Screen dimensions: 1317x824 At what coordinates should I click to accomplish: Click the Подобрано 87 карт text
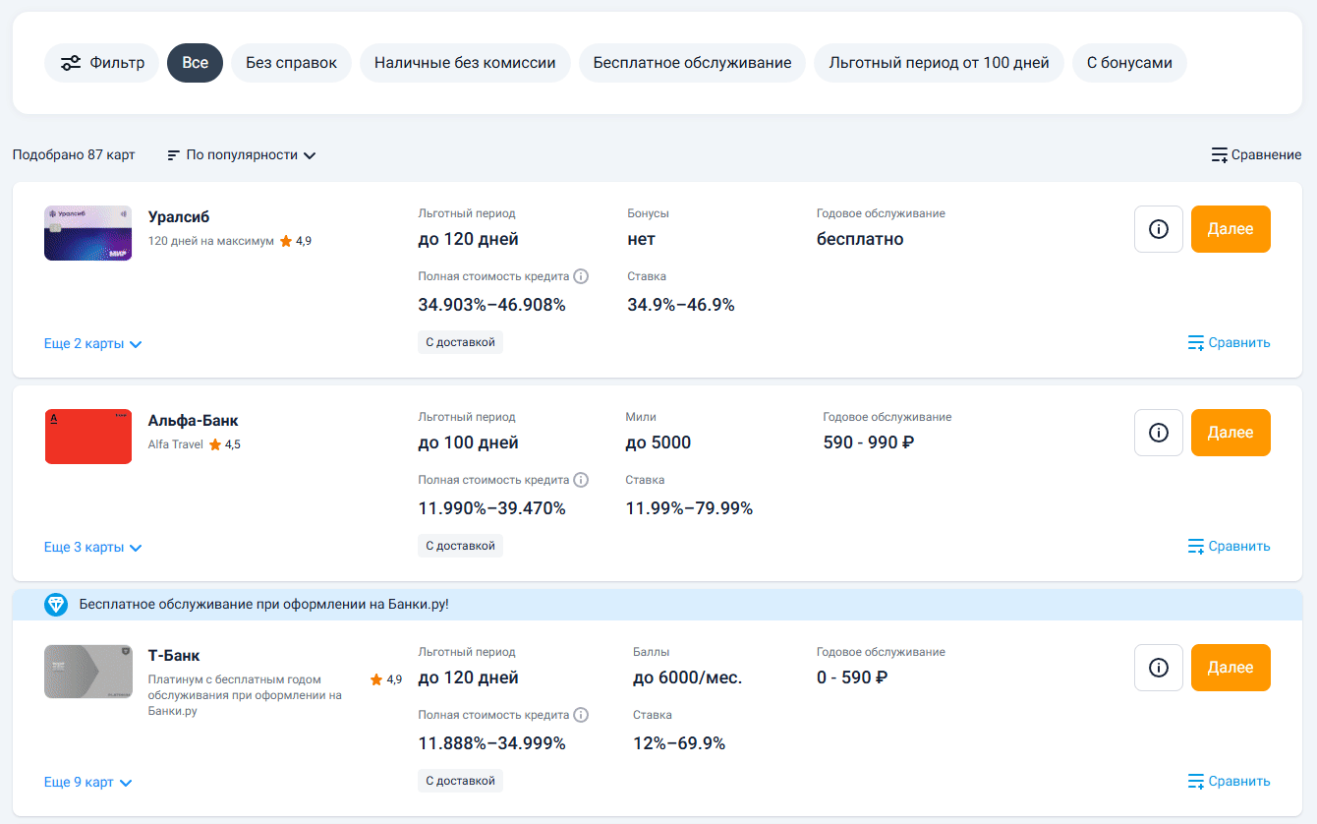(74, 155)
